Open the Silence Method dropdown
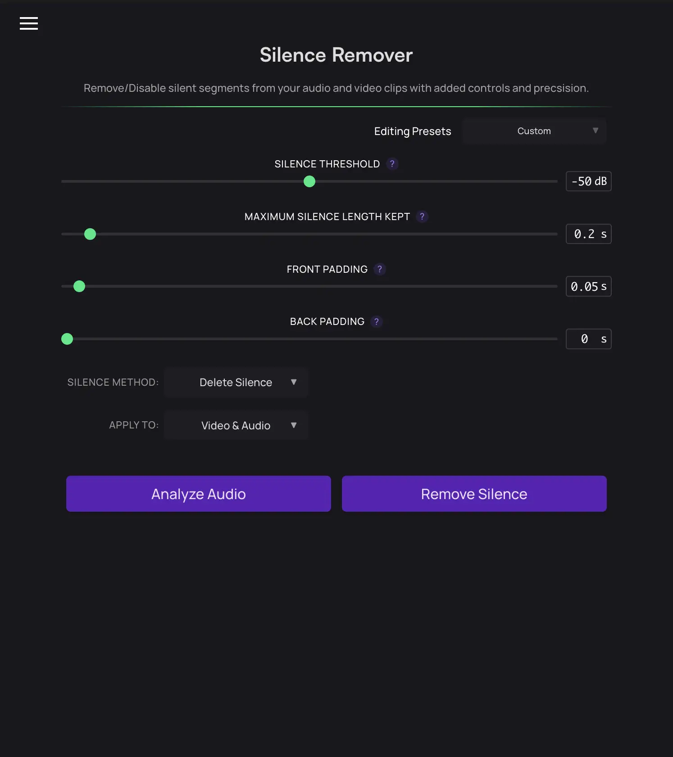 pyautogui.click(x=236, y=382)
